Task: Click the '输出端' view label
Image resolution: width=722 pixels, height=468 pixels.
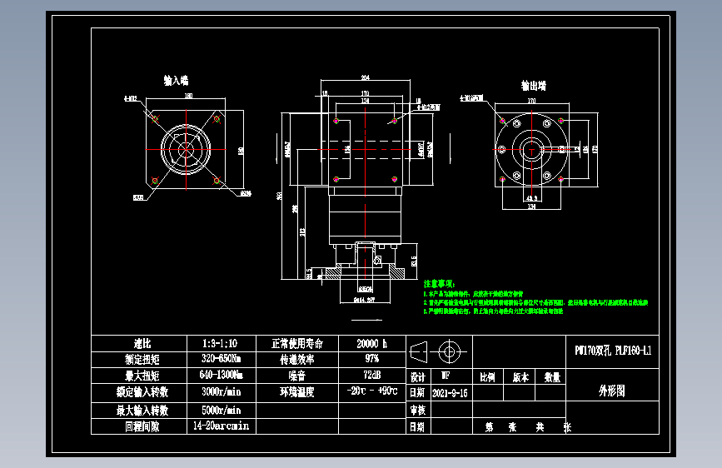Action: click(533, 85)
